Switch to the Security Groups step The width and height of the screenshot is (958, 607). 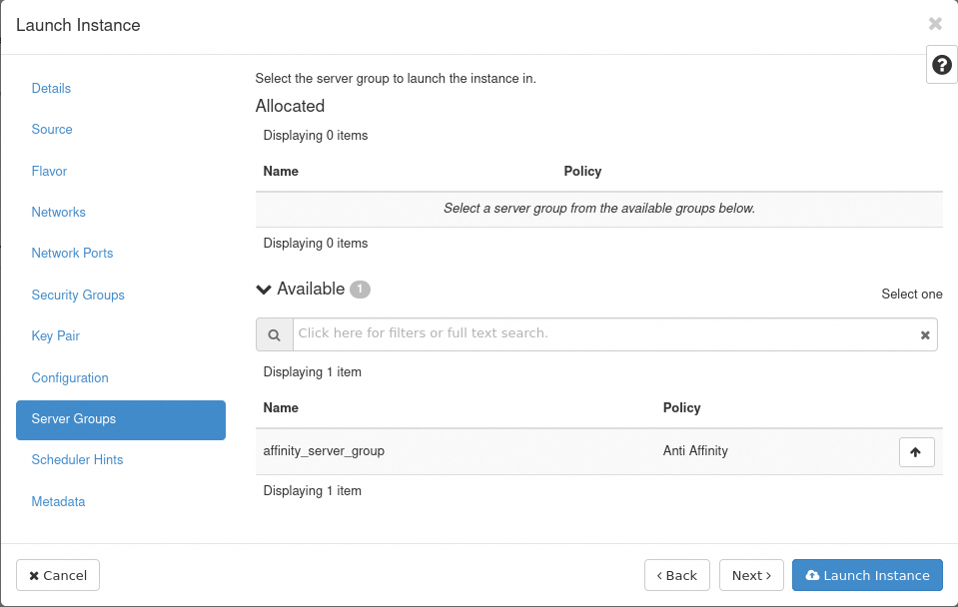(78, 295)
